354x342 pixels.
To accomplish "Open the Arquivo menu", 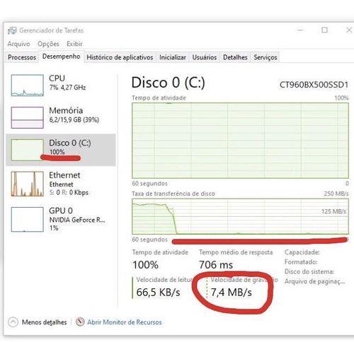I will [18, 44].
